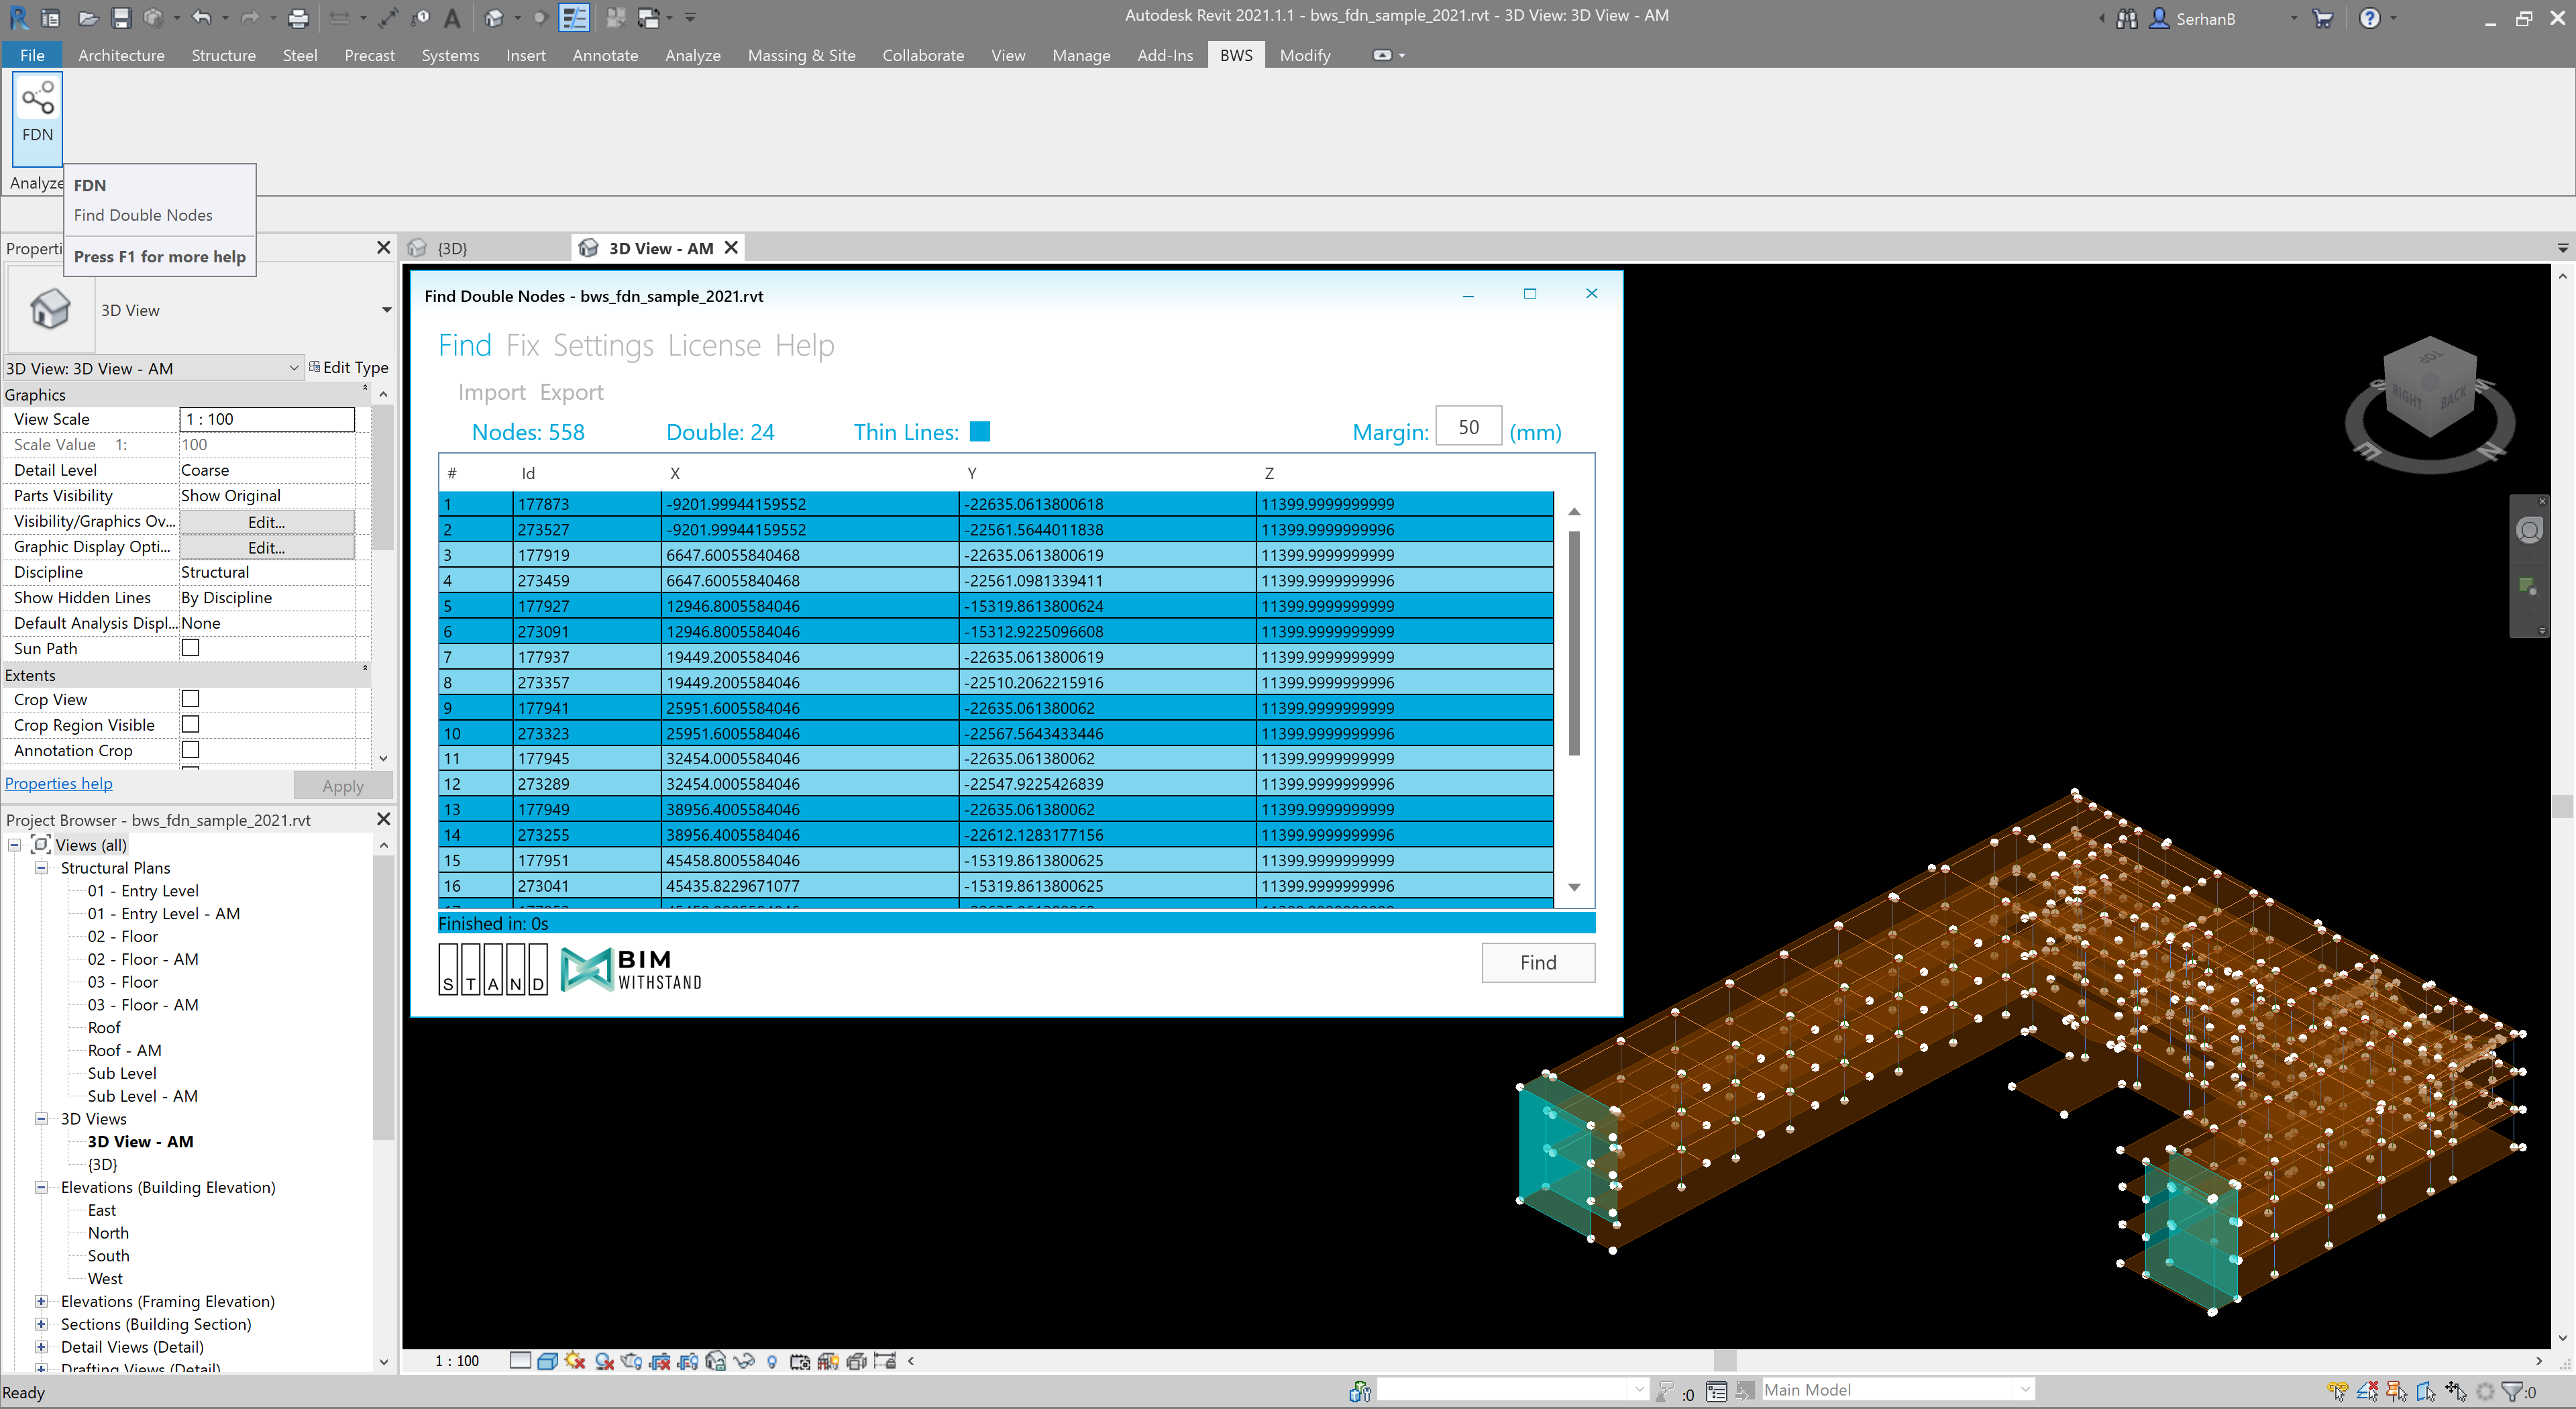The width and height of the screenshot is (2576, 1409).
Task: Open the Structure ribbon tab
Action: tap(223, 55)
